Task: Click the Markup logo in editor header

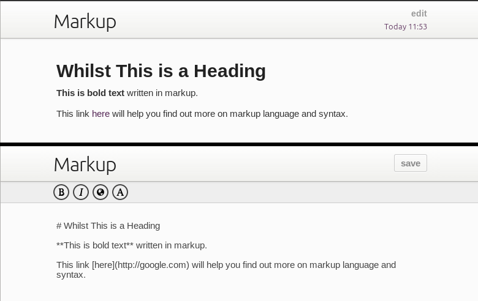Action: (85, 165)
